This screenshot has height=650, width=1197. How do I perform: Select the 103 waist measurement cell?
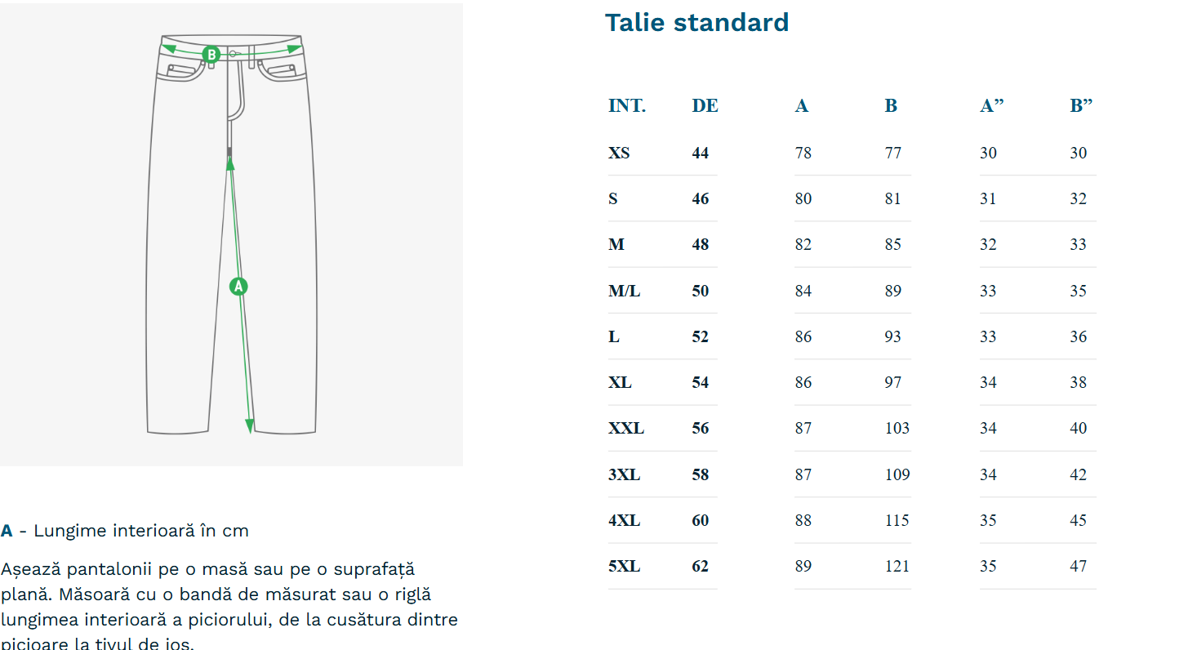[x=897, y=428]
